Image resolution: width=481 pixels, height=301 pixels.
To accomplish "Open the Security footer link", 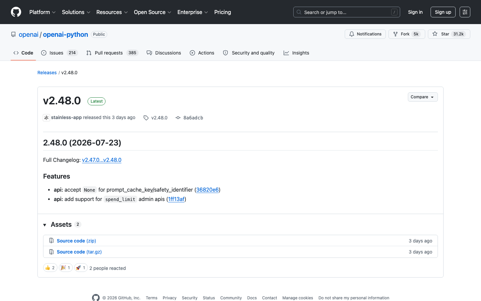I will [189, 298].
